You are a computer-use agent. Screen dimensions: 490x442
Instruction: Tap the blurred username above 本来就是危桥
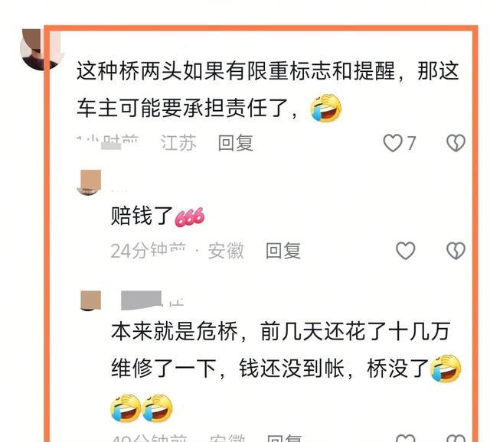141,301
